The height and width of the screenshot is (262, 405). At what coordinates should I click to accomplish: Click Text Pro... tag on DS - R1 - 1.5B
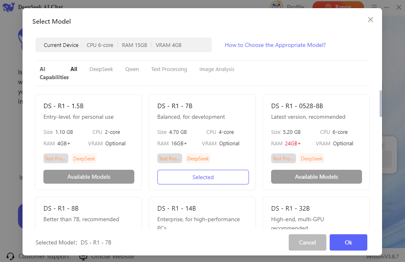tap(56, 158)
